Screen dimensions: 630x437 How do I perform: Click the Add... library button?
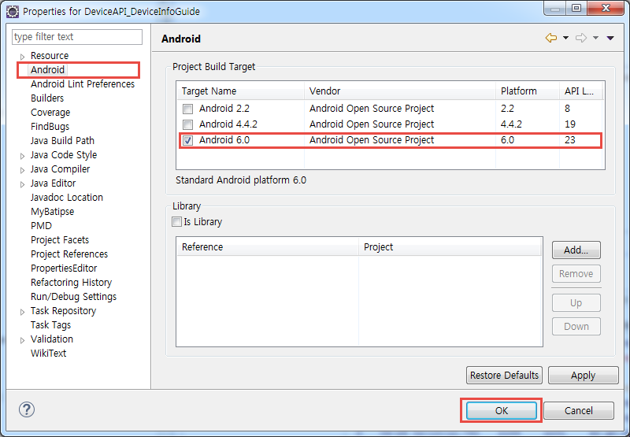point(576,250)
